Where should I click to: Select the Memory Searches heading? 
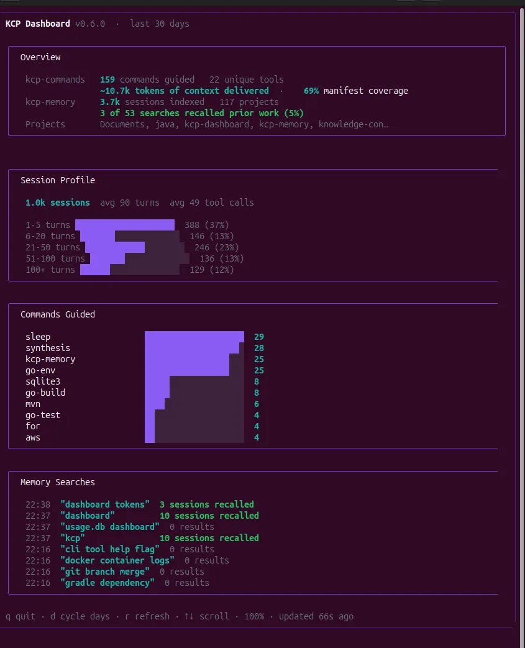click(58, 482)
